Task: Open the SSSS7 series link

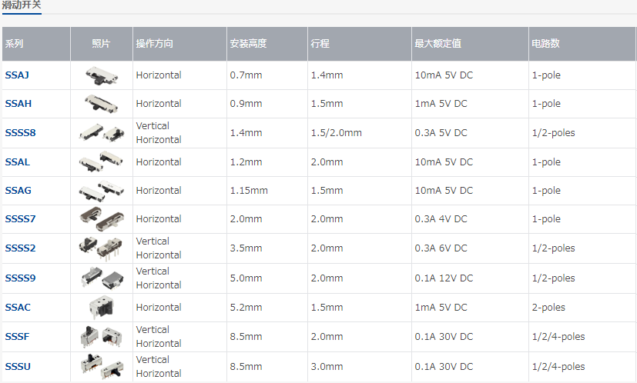Action: [x=20, y=219]
